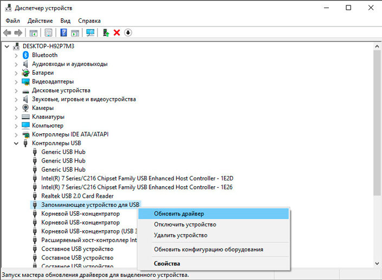Choose Обновить конфигурацию оборудования

coord(213,249)
